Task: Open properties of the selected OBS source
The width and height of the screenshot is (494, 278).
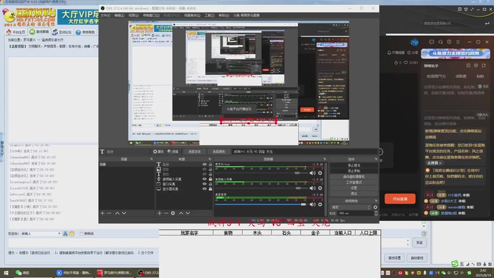Action: (x=159, y=151)
